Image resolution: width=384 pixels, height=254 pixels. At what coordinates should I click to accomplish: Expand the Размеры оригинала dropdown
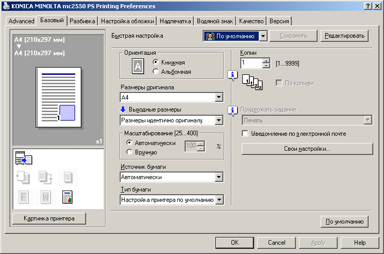tap(172, 98)
